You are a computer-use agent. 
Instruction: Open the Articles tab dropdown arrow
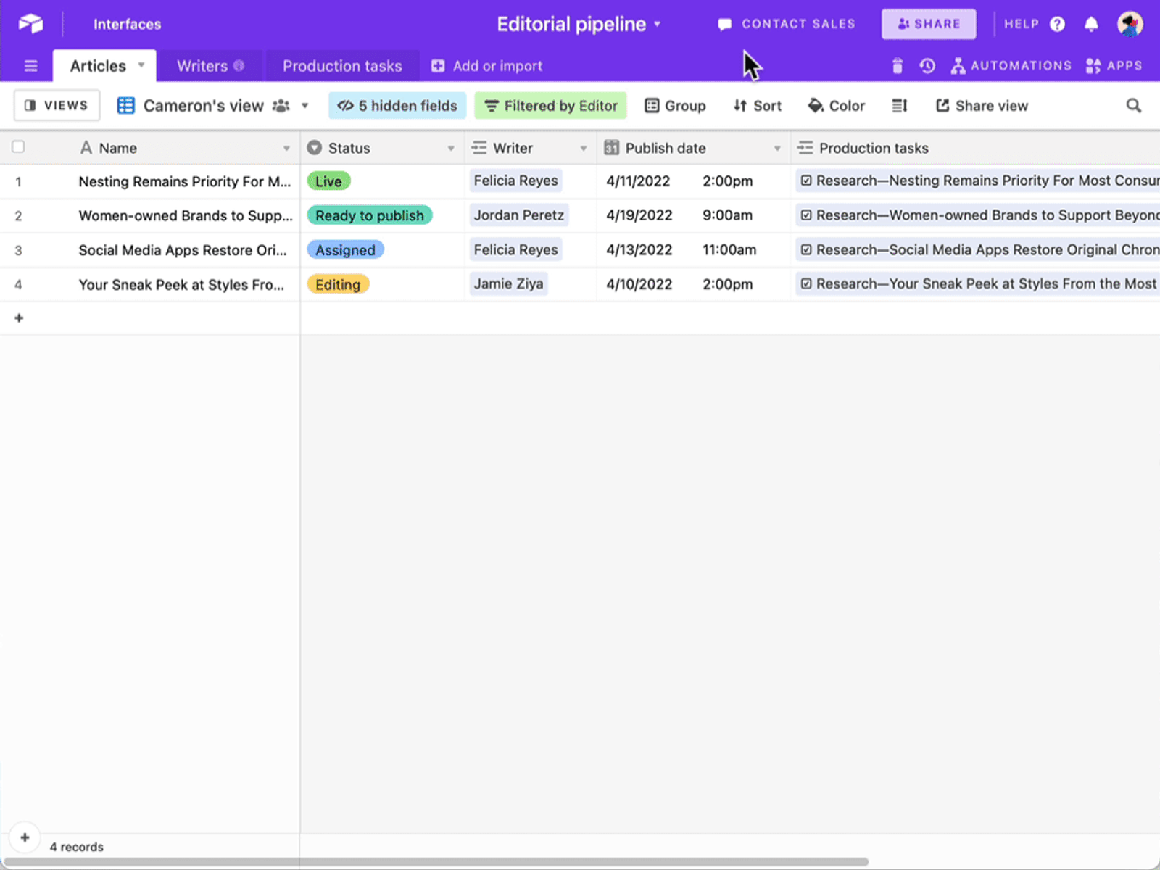141,65
